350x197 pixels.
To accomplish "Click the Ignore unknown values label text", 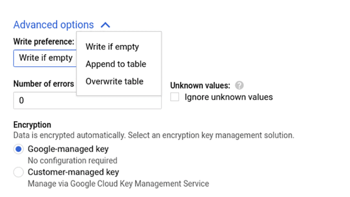I will 229,97.
